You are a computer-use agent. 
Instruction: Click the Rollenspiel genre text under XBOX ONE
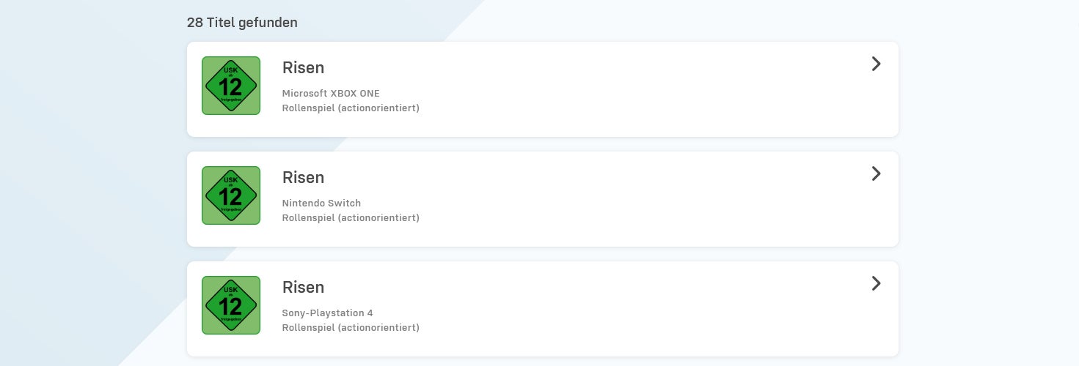pos(351,108)
